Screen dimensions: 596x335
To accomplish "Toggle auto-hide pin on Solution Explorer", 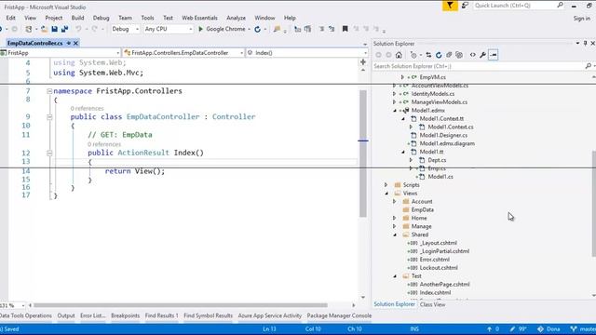I will click(585, 44).
